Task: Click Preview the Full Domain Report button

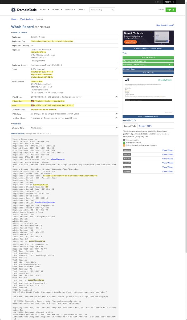Action: pyautogui.click(x=148, y=49)
